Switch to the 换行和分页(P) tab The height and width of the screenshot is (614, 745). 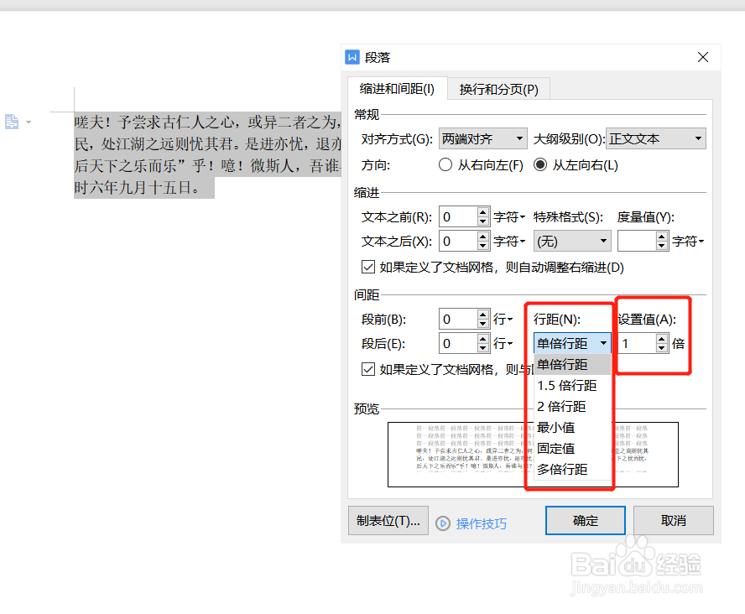498,87
